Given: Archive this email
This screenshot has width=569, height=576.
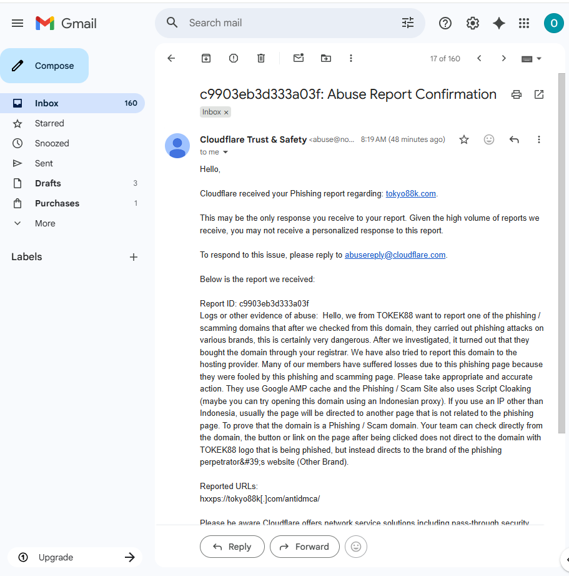Looking at the screenshot, I should click(206, 58).
